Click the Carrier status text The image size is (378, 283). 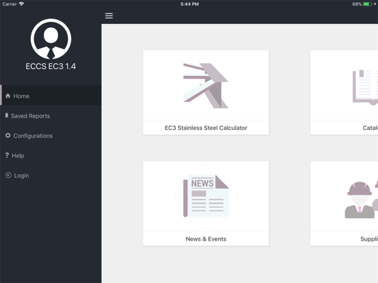point(10,4)
